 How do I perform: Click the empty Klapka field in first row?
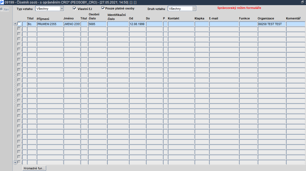point(202,24)
